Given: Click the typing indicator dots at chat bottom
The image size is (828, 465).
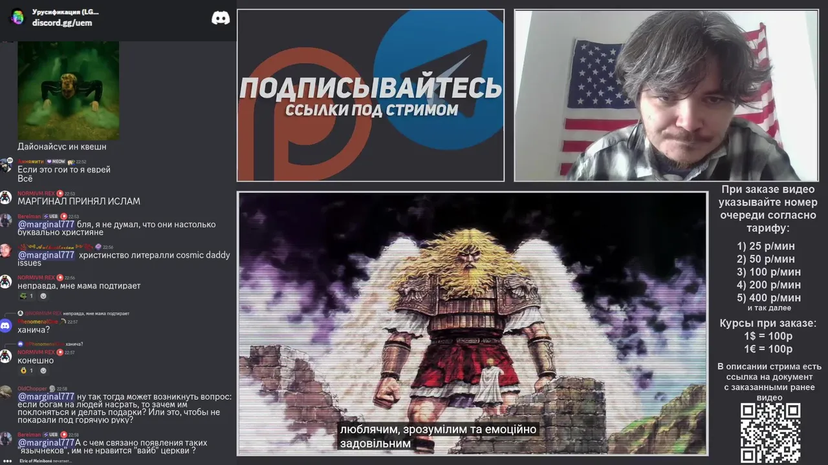Looking at the screenshot, I should pos(7,461).
